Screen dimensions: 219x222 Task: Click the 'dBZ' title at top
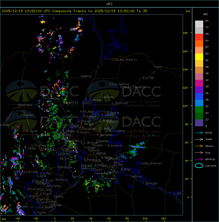109,4
